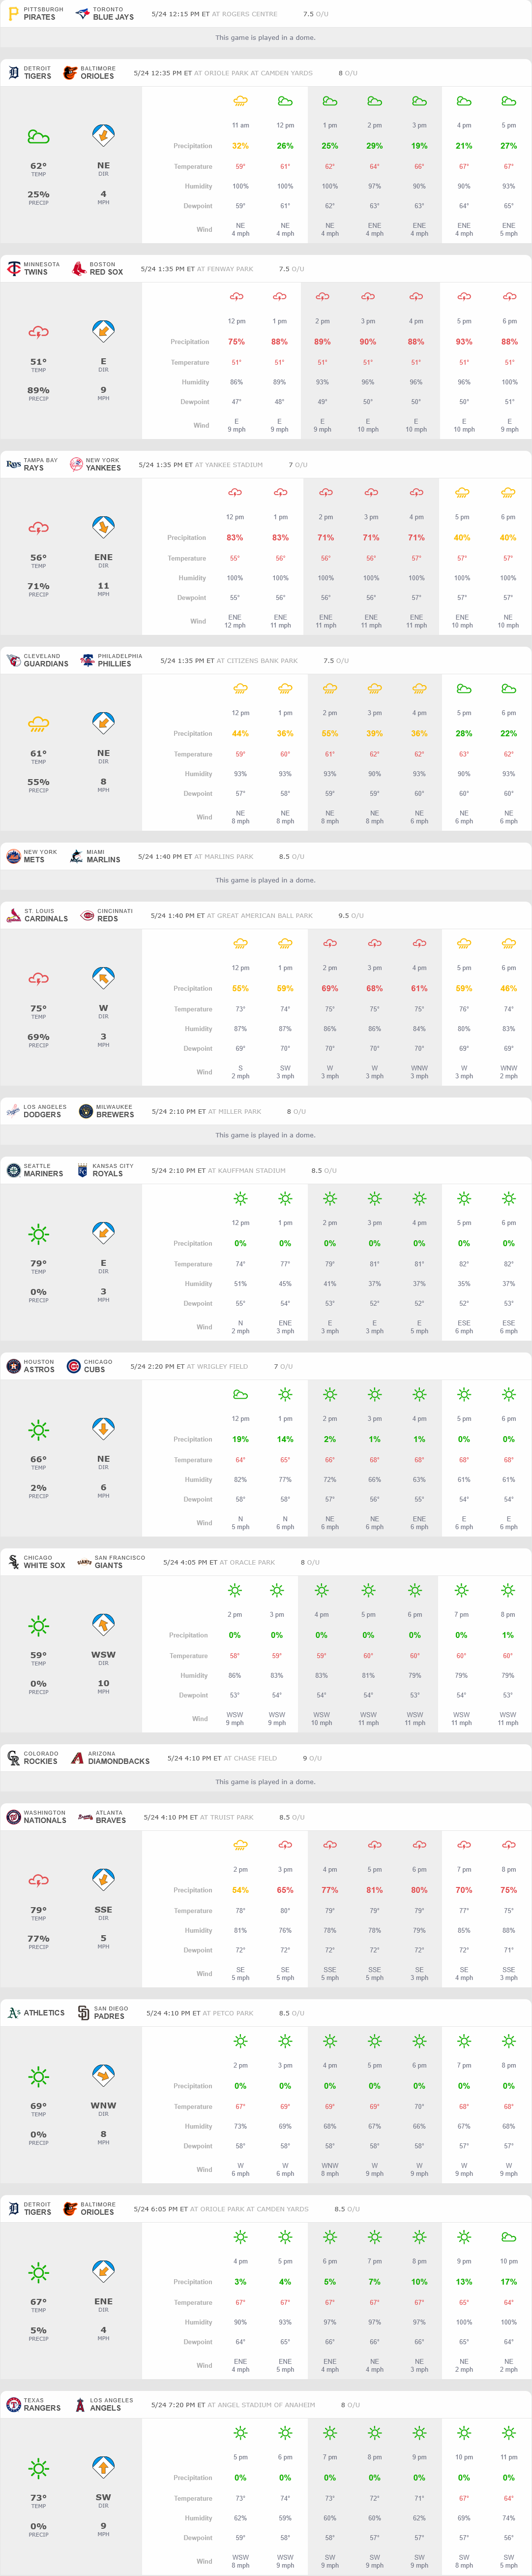Image resolution: width=532 pixels, height=2576 pixels.
Task: Click the WSW wind direction arrow in White Sox–Giants
Action: [x=103, y=1626]
